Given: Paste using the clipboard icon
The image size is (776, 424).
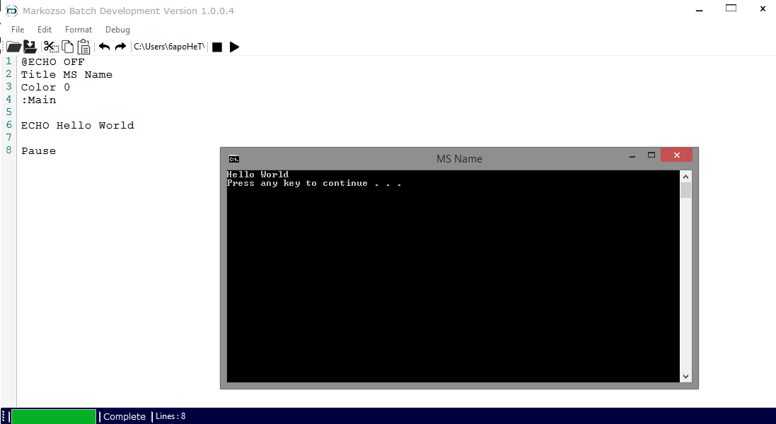Looking at the screenshot, I should [84, 47].
